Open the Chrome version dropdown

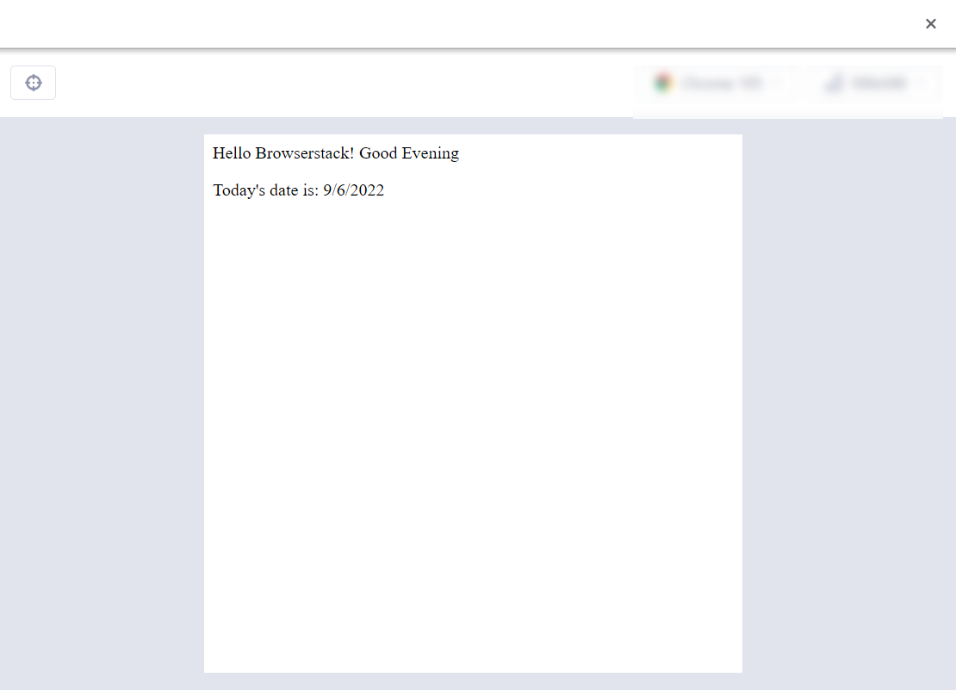pos(722,84)
